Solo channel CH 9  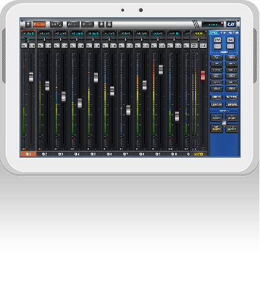tap(161, 46)
